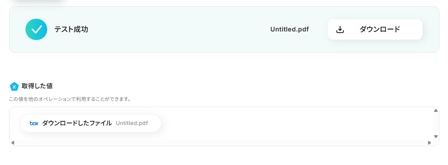This screenshot has height=165, width=448.
Task: Click the vertical scrollbar track of values panel
Action: [436, 123]
